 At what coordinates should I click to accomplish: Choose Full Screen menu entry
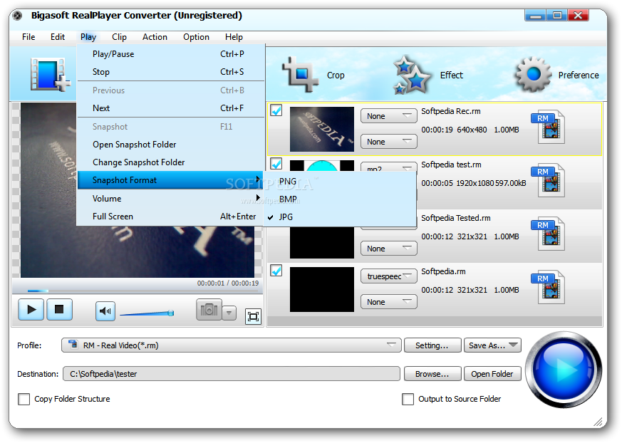click(x=170, y=216)
